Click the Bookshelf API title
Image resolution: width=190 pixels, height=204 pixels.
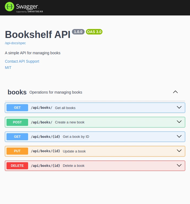(x=38, y=35)
